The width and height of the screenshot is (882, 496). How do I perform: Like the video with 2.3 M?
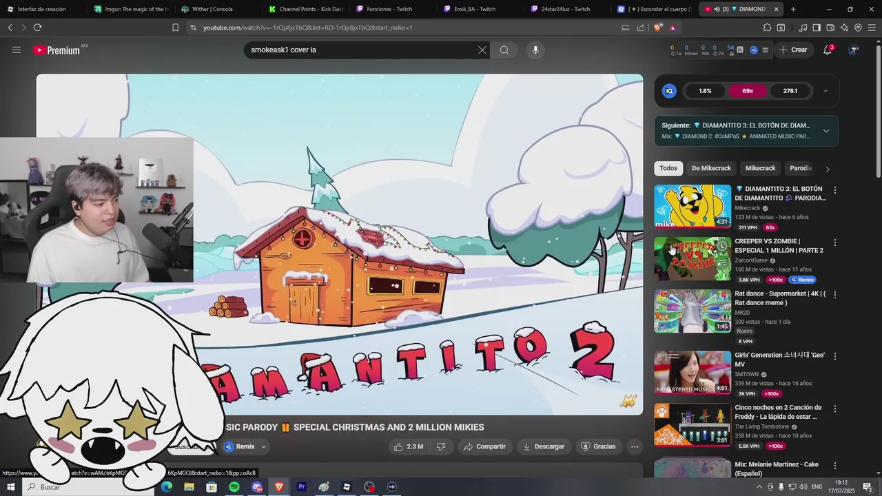409,446
